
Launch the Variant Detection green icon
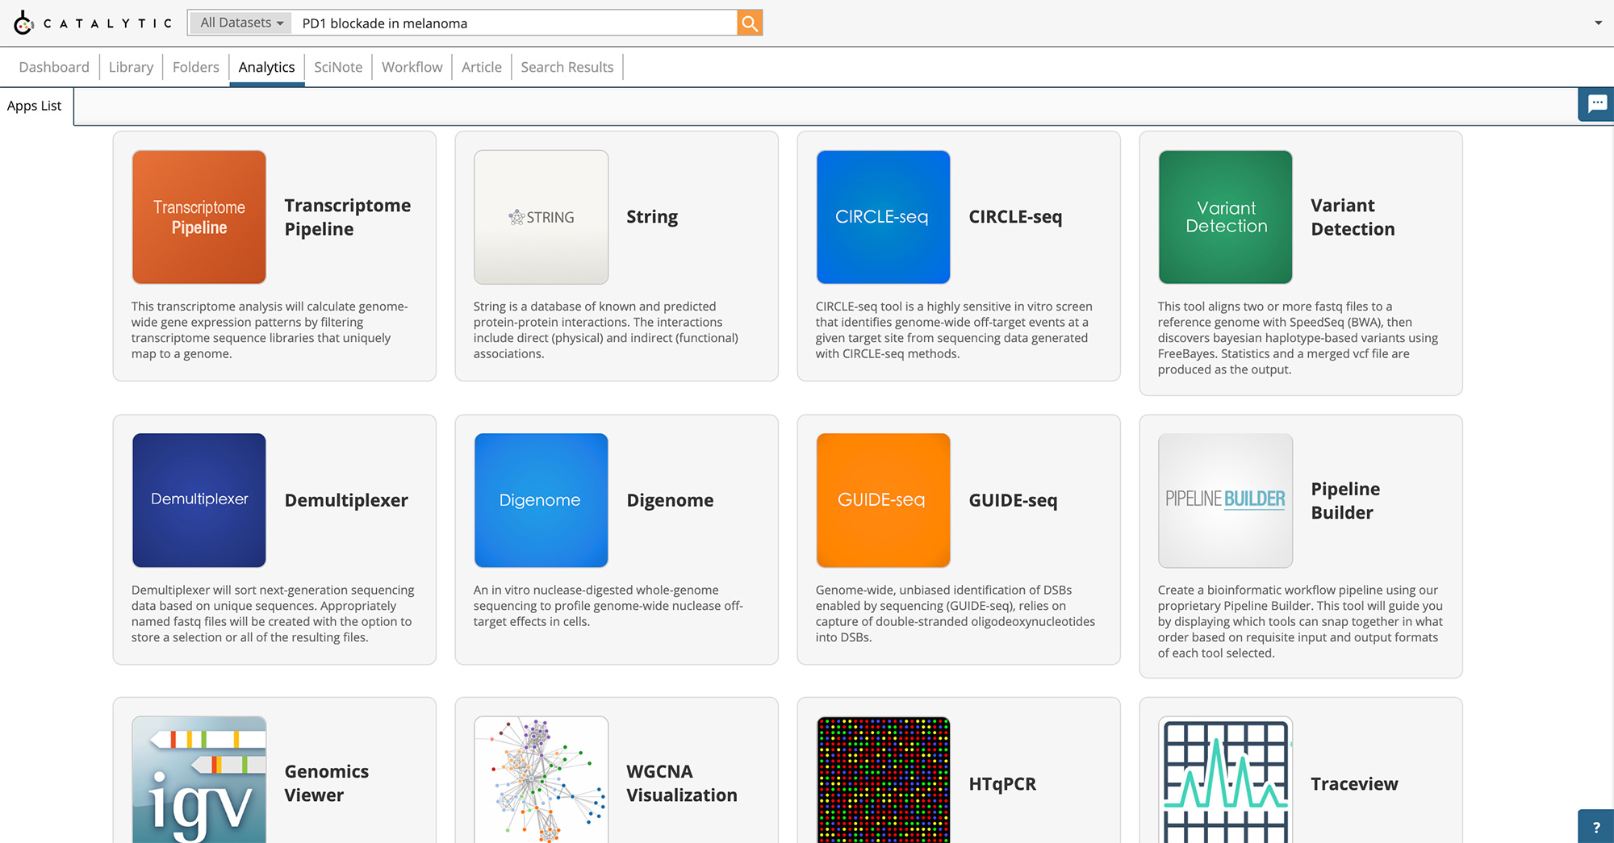click(x=1226, y=217)
